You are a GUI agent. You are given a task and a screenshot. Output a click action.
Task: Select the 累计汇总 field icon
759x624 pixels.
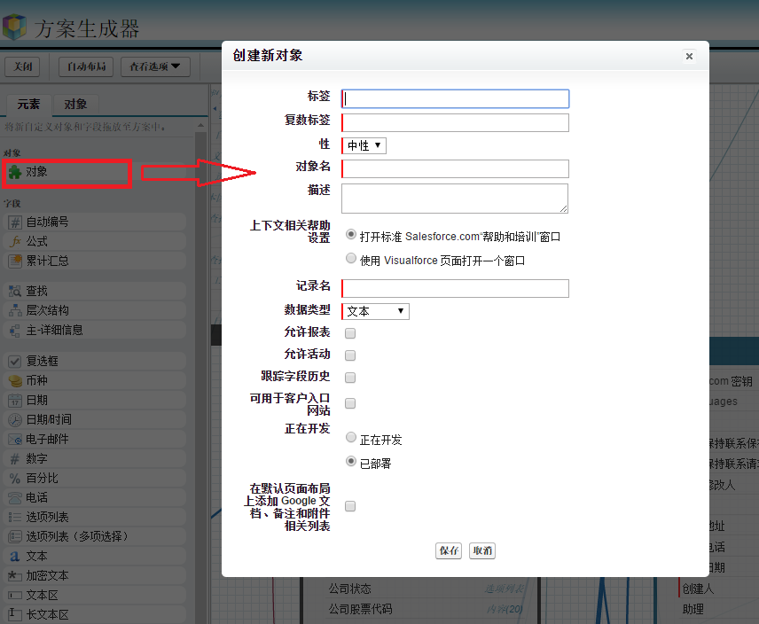(x=15, y=261)
